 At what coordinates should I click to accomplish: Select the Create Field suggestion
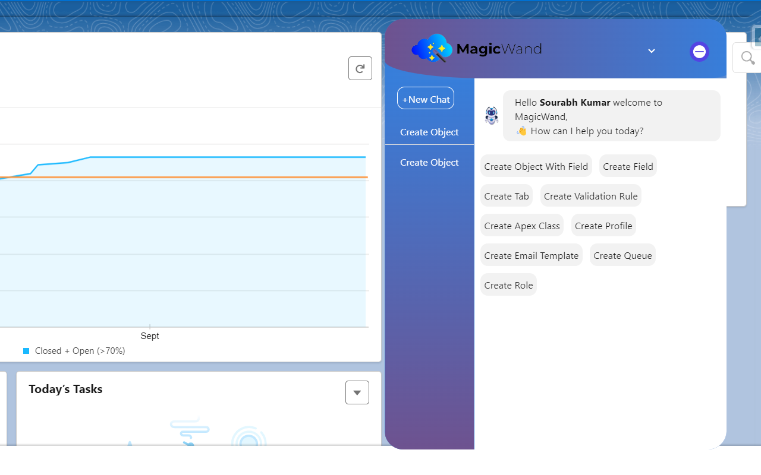628,166
